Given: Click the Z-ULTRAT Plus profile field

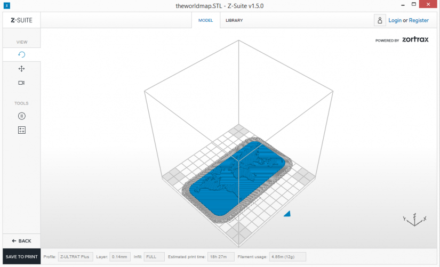Looking at the screenshot, I should [x=76, y=257].
